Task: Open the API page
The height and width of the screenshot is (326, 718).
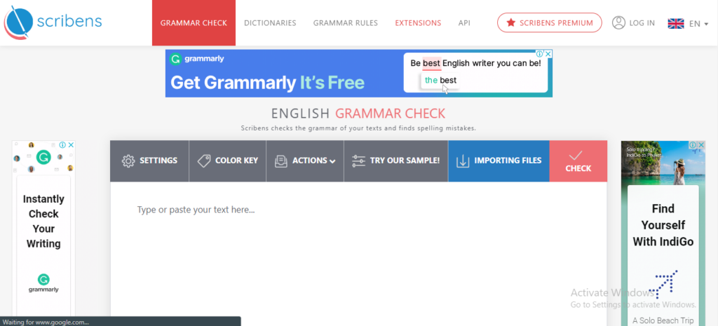Action: click(464, 23)
